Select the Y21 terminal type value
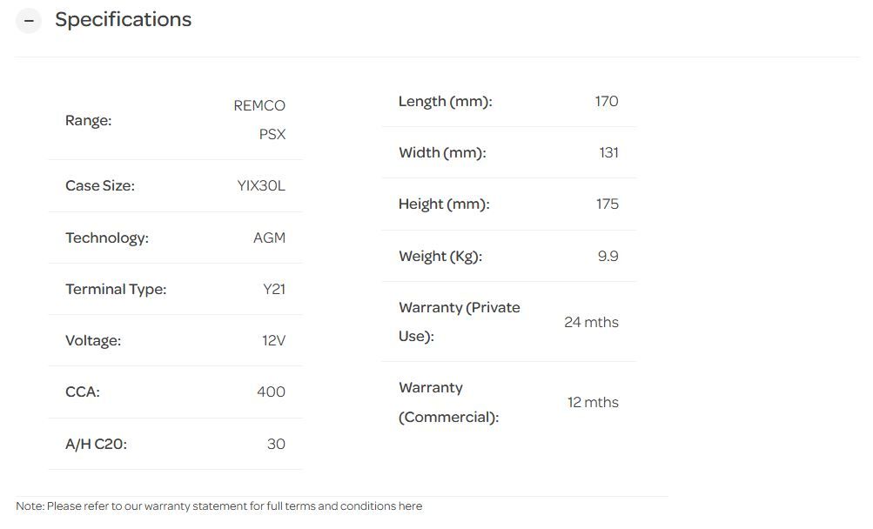 click(x=274, y=289)
